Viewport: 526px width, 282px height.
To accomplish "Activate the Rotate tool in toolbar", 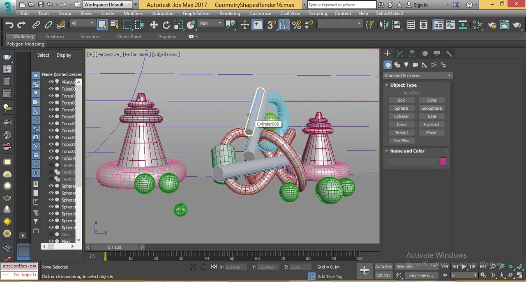I will coord(166,25).
